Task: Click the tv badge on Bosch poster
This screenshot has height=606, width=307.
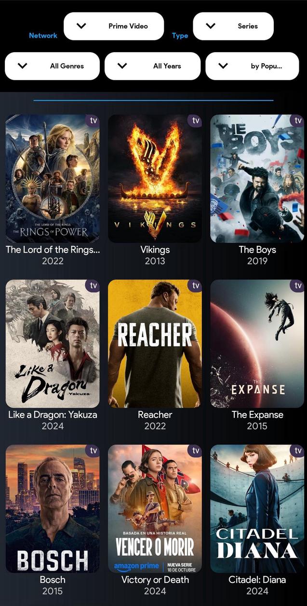Action: pos(93,451)
